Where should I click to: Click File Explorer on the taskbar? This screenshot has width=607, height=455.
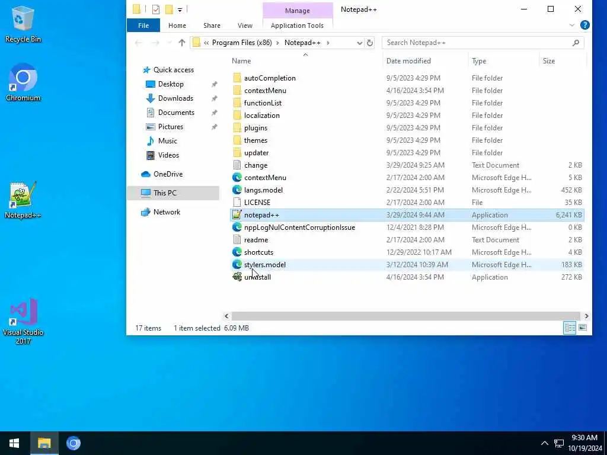[44, 443]
